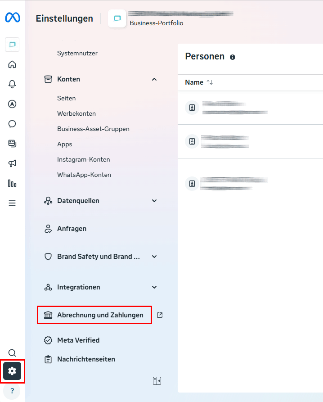Expand Brand Safety und Brand section
This screenshot has height=402, width=323.
coord(100,257)
